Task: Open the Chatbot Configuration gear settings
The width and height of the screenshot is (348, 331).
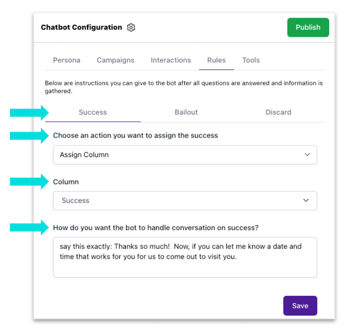Action: (131, 28)
